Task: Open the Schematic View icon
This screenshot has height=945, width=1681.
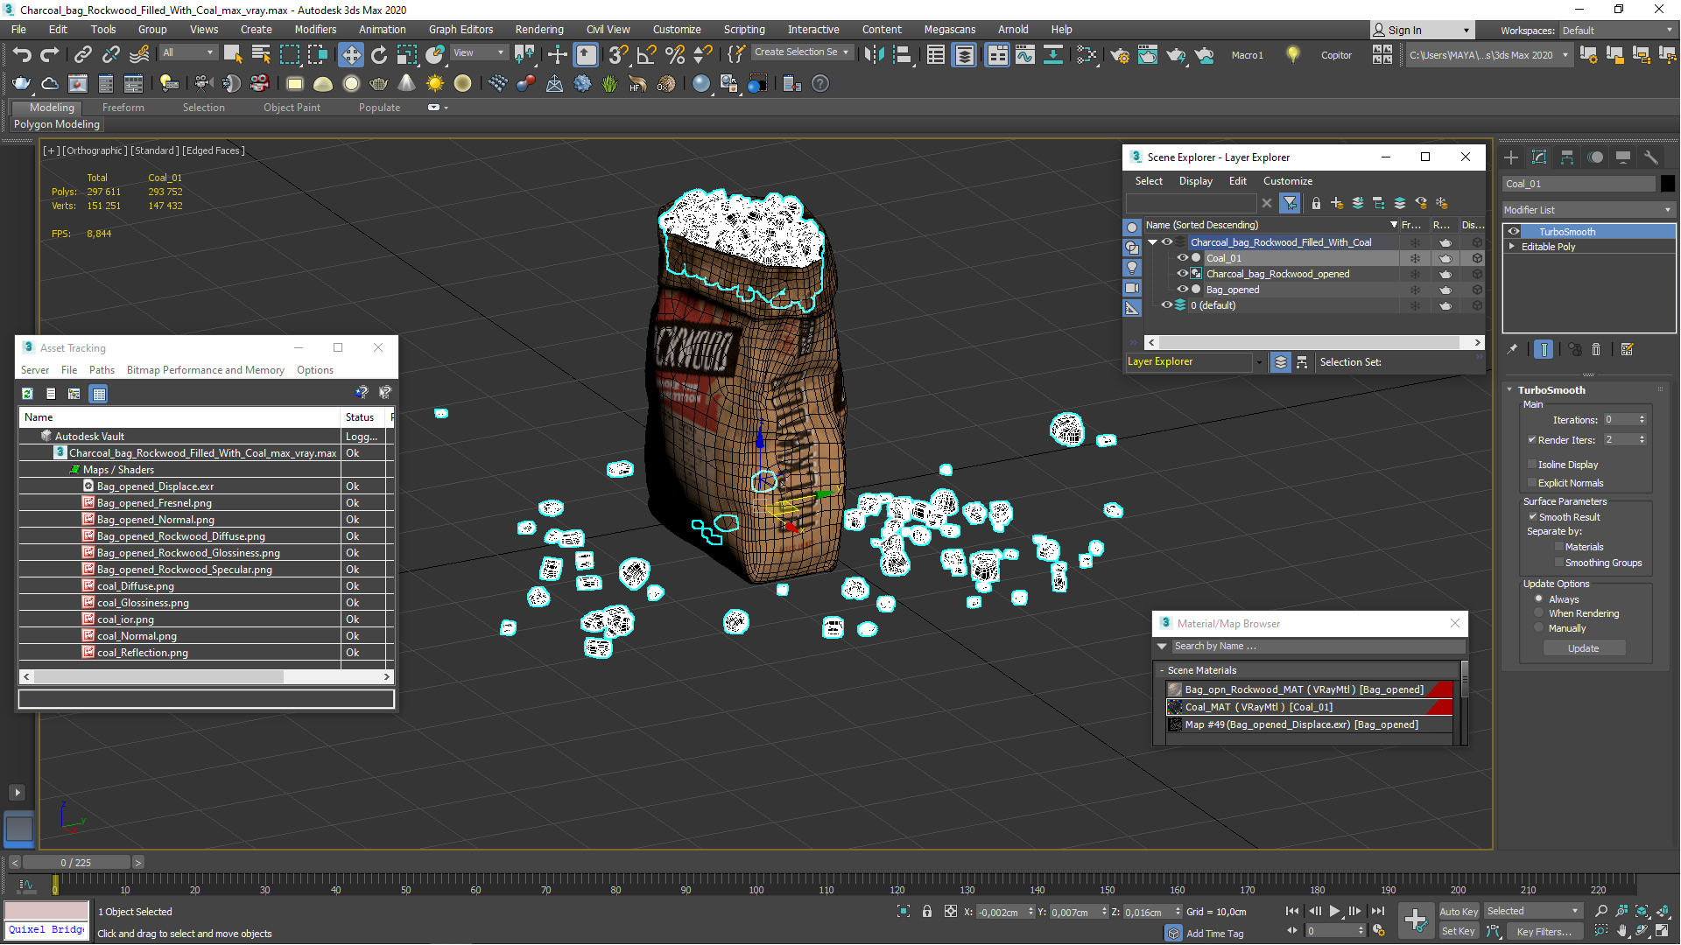Action: tap(1052, 54)
